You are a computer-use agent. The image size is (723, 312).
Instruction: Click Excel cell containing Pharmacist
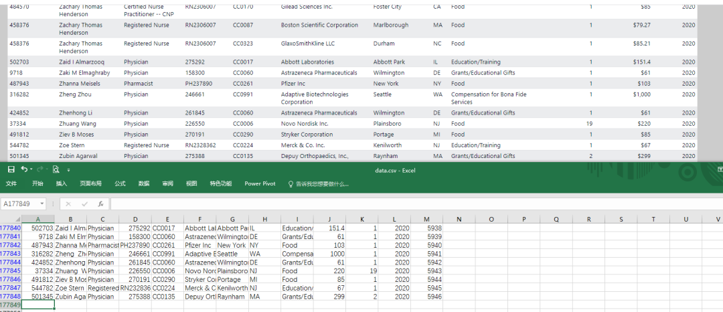tap(103, 245)
